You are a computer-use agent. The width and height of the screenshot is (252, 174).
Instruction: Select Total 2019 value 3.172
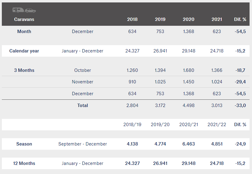tap(160, 105)
